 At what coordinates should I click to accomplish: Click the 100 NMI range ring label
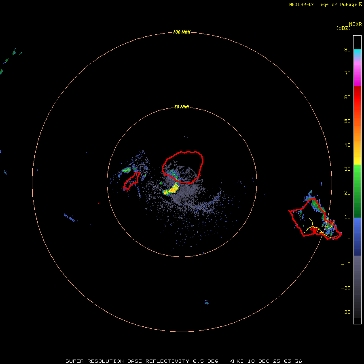pyautogui.click(x=182, y=32)
